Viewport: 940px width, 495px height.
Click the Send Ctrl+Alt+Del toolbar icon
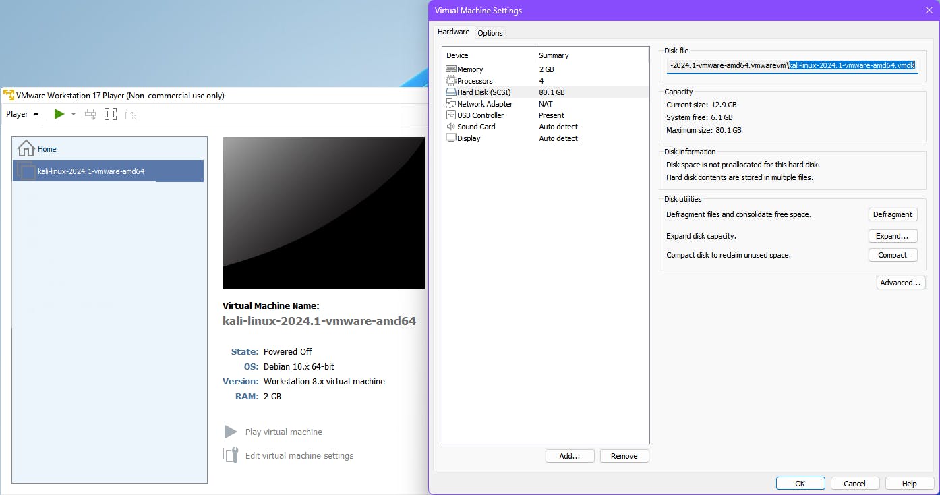pyautogui.click(x=90, y=114)
